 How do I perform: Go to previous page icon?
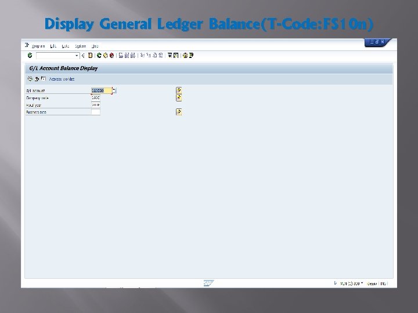pyautogui.click(x=149, y=56)
